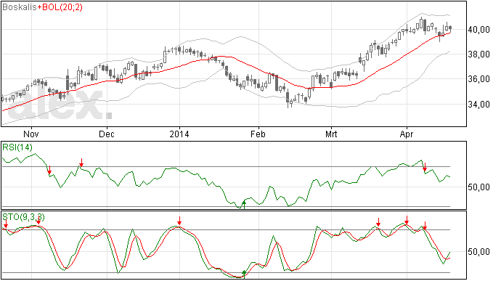Image resolution: width=501 pixels, height=281 pixels.
Task: Click the 40,00 price axis value
Action: tap(478, 30)
